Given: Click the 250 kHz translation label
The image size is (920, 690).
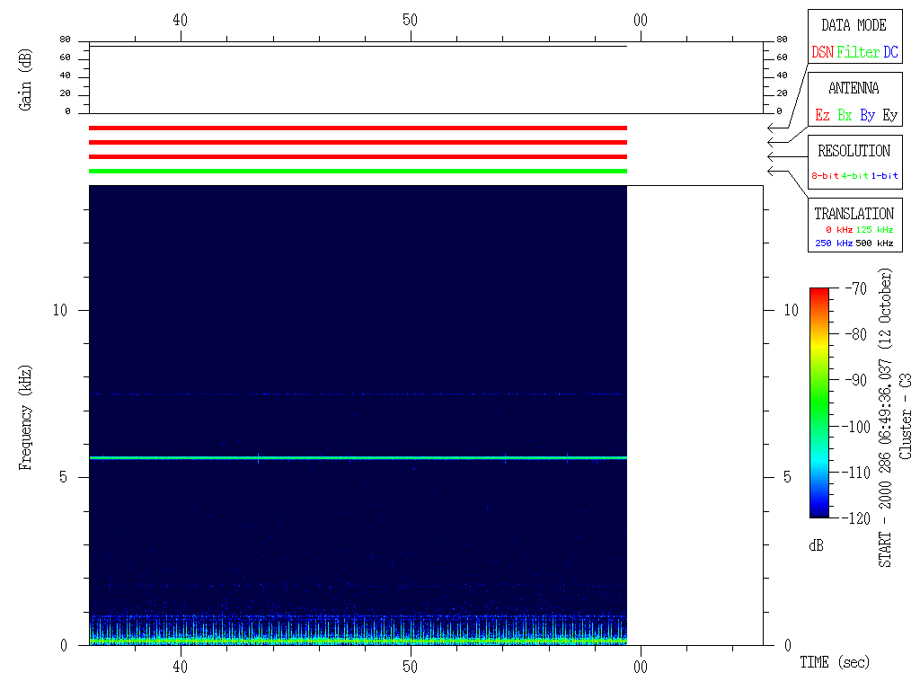Looking at the screenshot, I should (x=832, y=243).
